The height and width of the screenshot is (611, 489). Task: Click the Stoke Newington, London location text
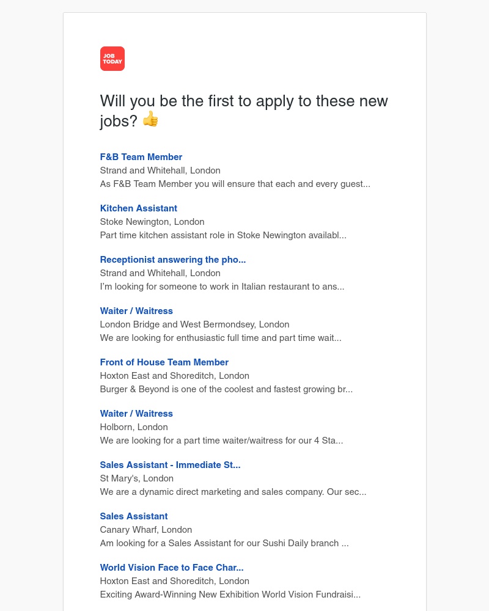[x=152, y=222]
